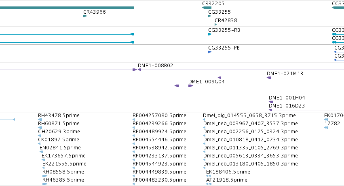Viewport: 344px width, 186px height.
Task: Click the CG33255-PB feature arrow
Action: tap(210, 52)
